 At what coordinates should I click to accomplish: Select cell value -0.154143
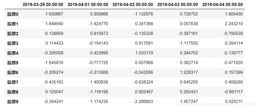tap(98, 43)
